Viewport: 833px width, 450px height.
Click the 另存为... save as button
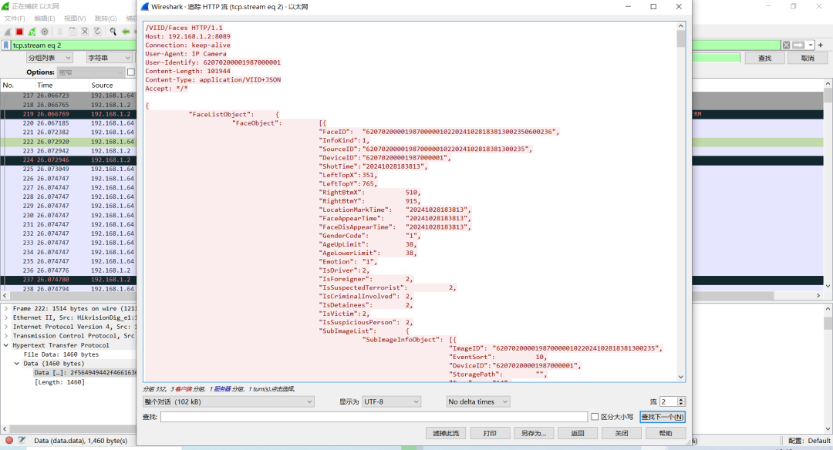pos(534,434)
